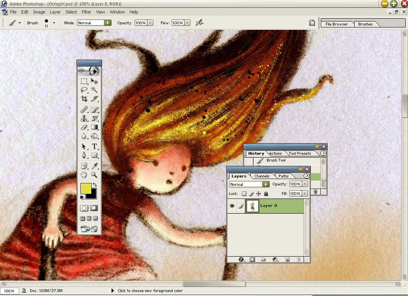Open the brush Mode dropdown
408x296 pixels.
[108, 23]
